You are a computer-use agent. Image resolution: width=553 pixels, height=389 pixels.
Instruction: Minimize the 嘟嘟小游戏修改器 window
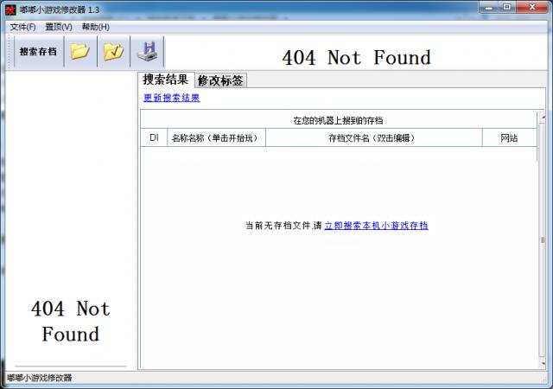489,7
